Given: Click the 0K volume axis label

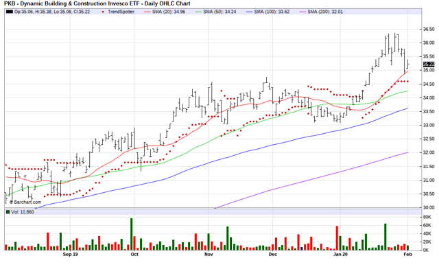Looking at the screenshot, I should (426, 251).
